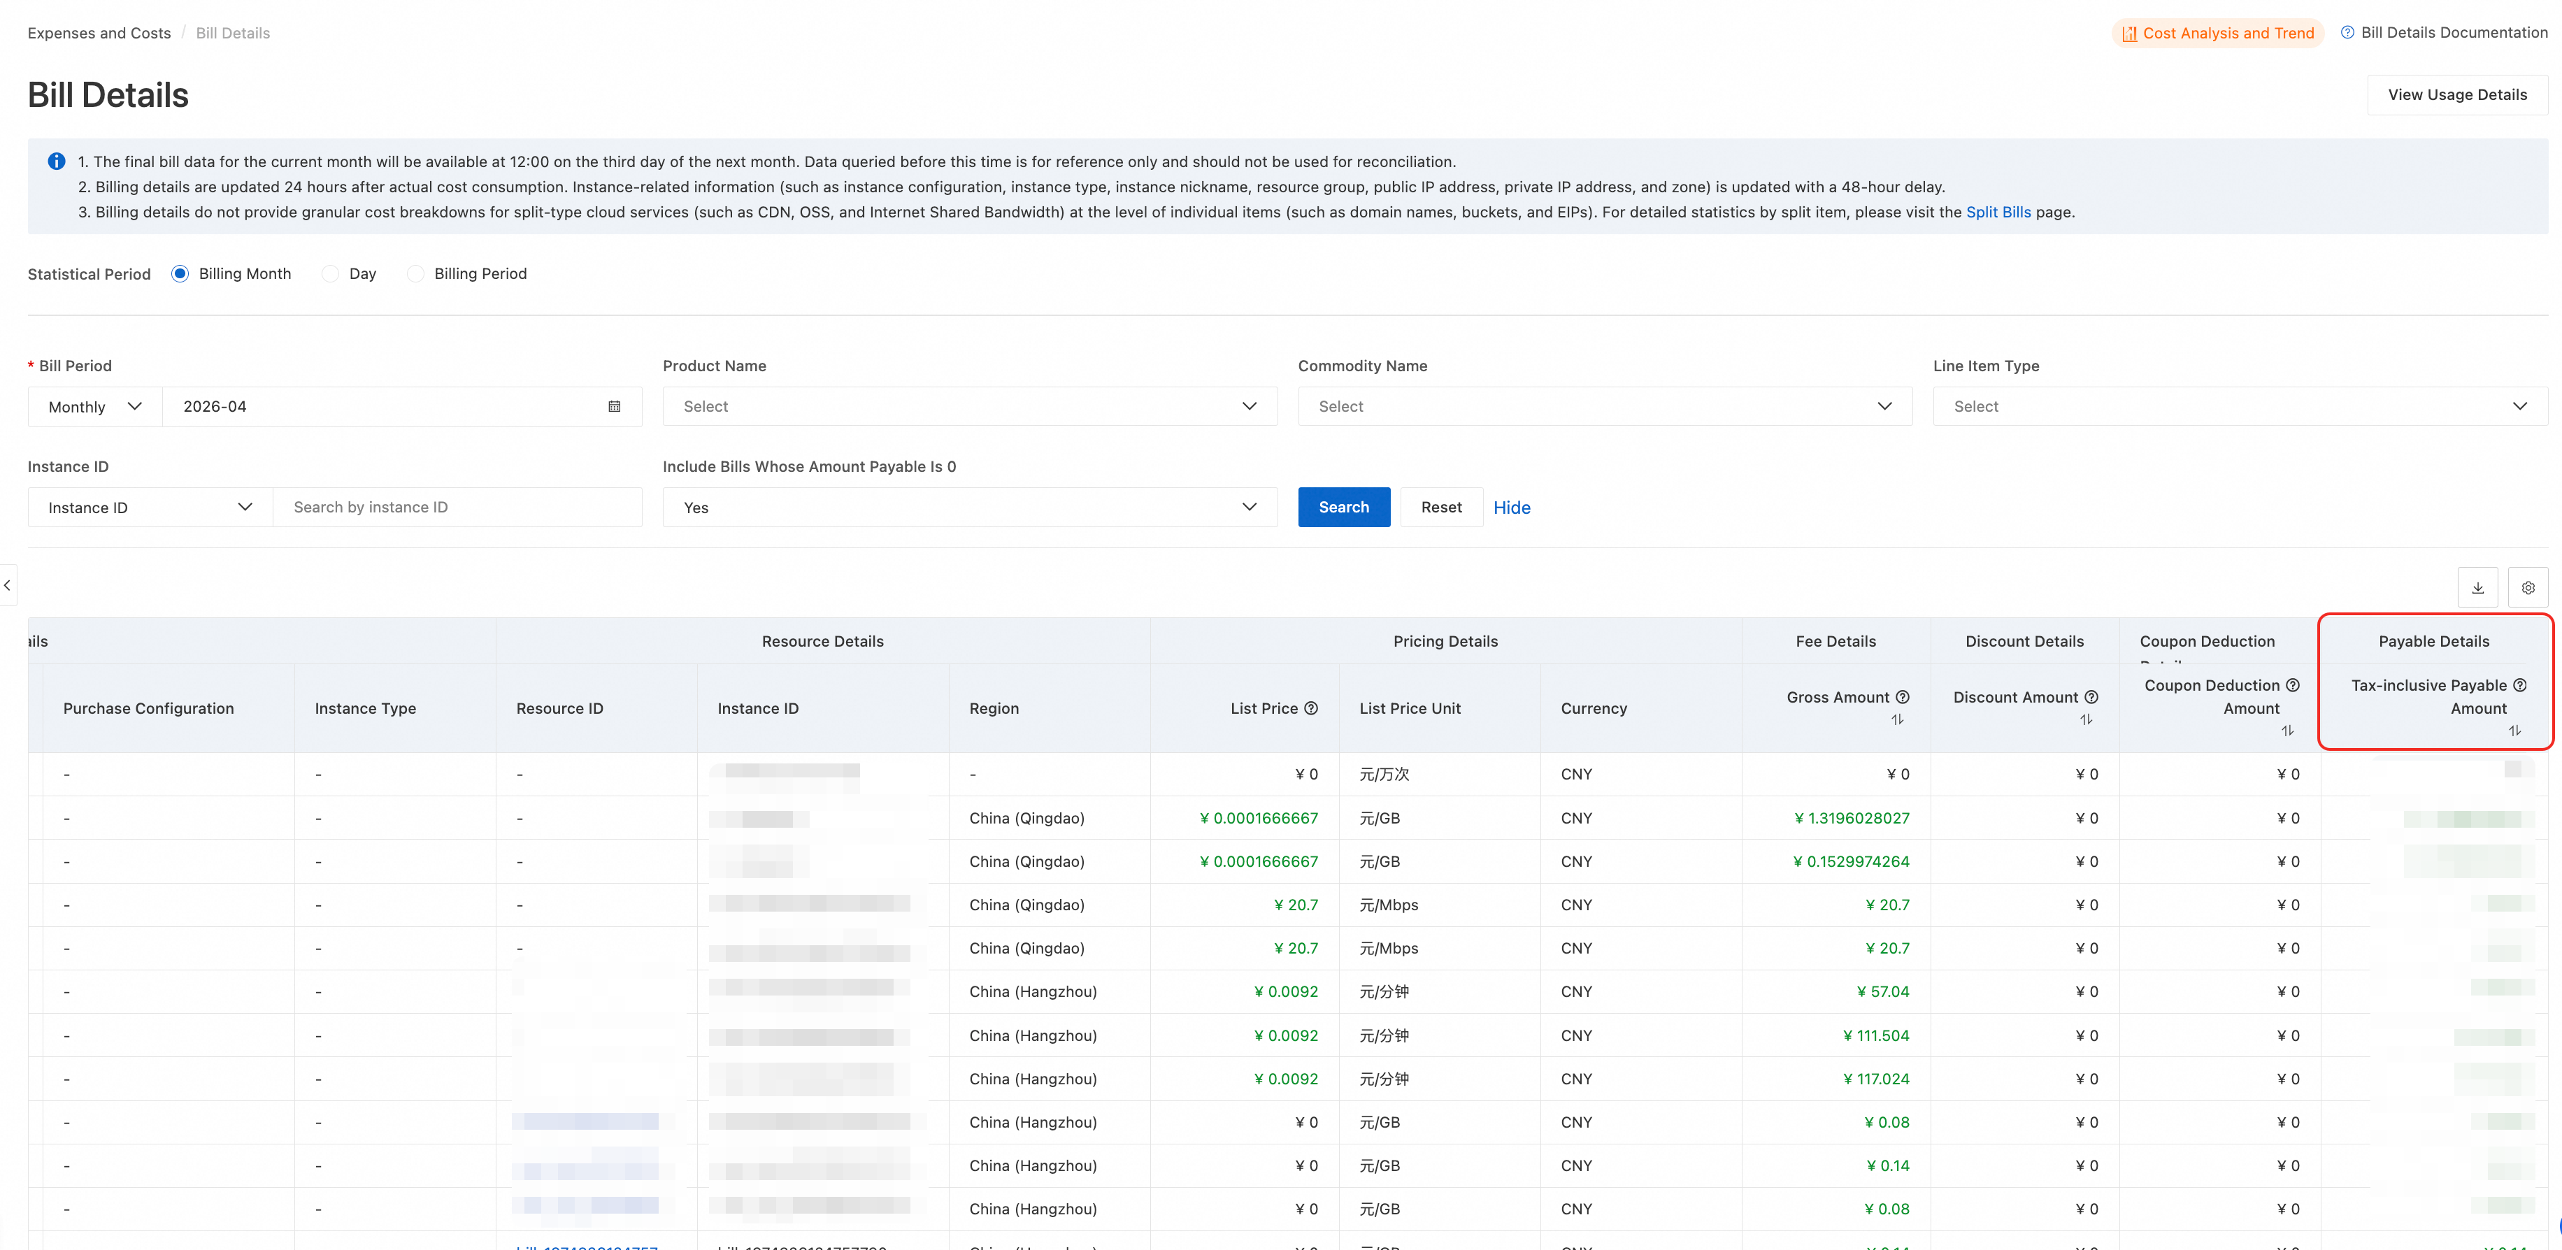2562x1250 pixels.
Task: Click the List Price Unit column header
Action: 1410,708
